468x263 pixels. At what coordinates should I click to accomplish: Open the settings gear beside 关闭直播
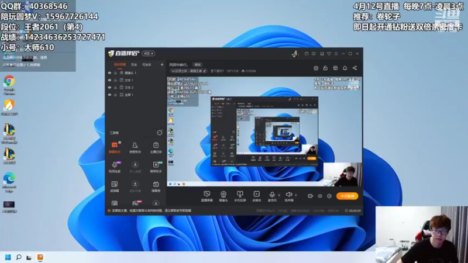tap(329, 196)
